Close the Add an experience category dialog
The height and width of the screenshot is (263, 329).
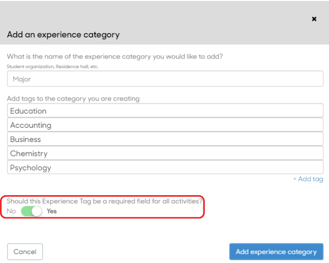point(314,19)
